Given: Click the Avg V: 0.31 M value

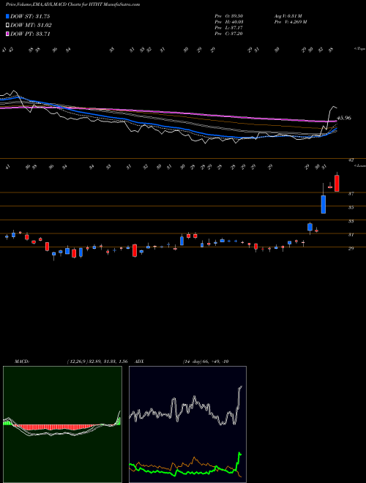Looking at the screenshot, I should click(289, 16).
